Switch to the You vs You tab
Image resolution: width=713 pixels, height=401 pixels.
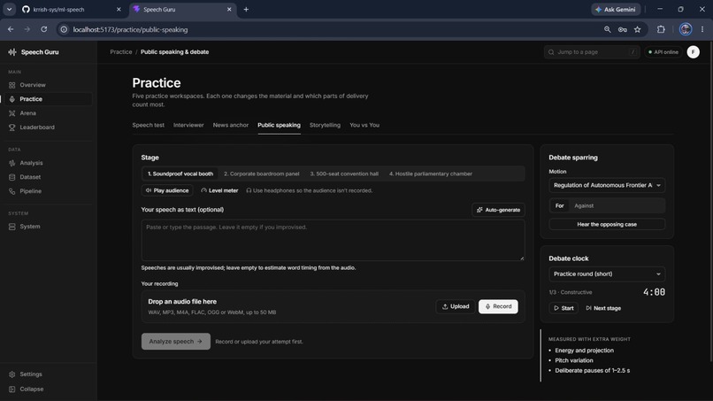tap(364, 125)
